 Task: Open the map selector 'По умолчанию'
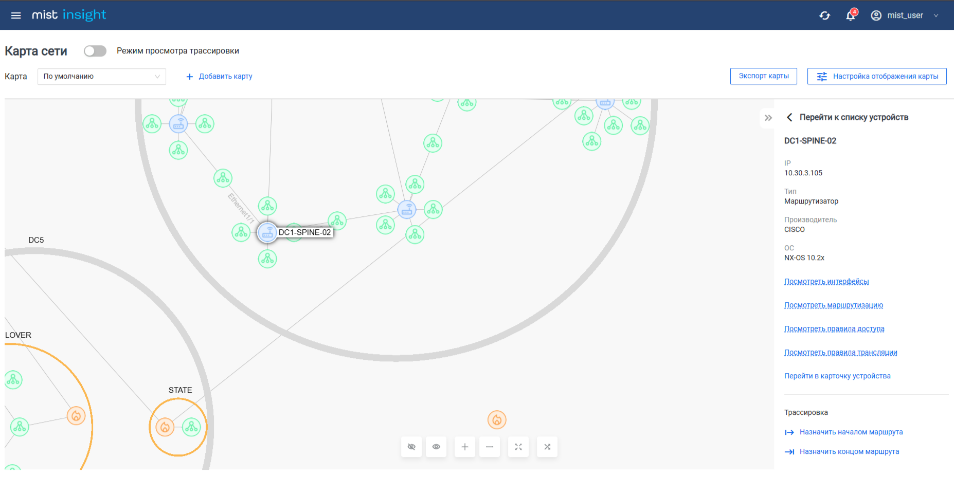click(102, 77)
